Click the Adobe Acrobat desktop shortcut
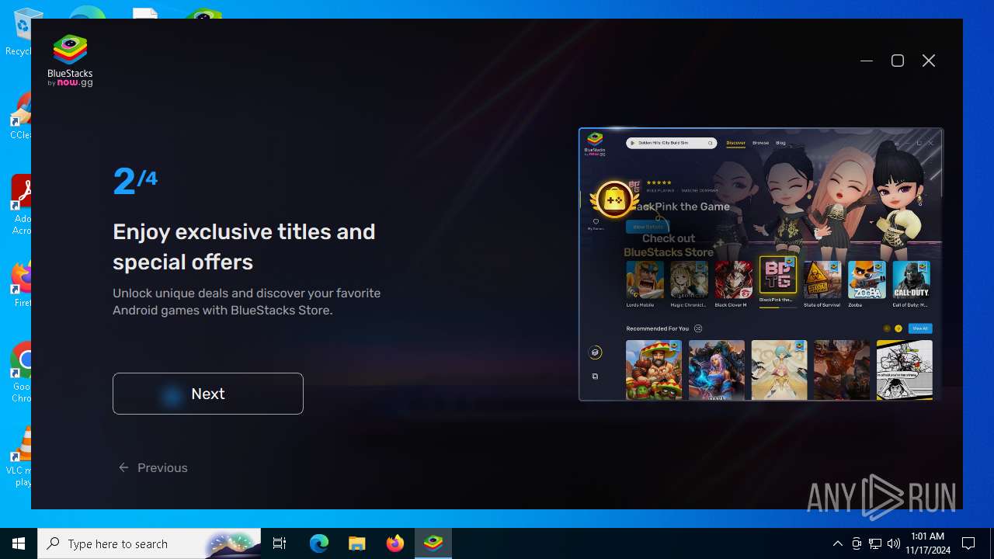The height and width of the screenshot is (559, 994). pos(19,205)
